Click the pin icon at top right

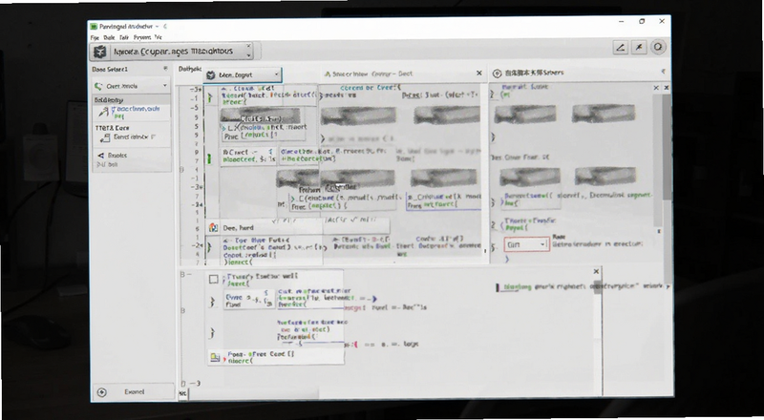639,48
